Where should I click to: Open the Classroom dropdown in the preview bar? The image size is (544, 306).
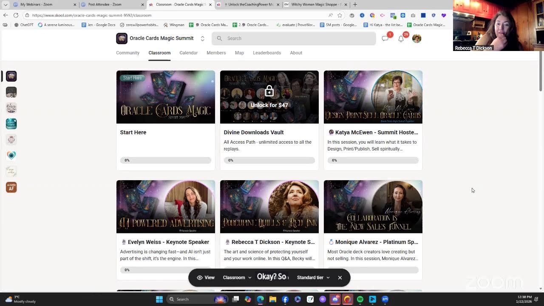[237, 278]
